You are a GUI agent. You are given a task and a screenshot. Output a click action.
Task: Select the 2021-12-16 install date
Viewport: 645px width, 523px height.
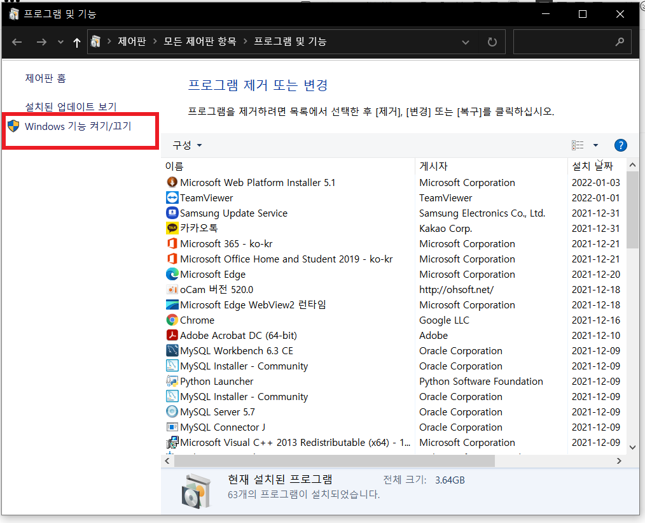pos(595,320)
